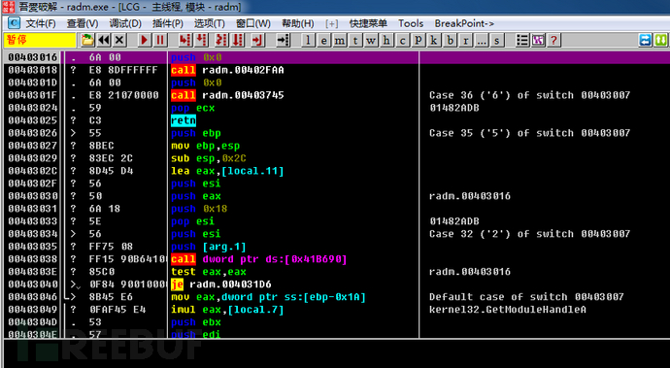Open Memory map with 'm' button
670x368 pixels.
tap(339, 40)
